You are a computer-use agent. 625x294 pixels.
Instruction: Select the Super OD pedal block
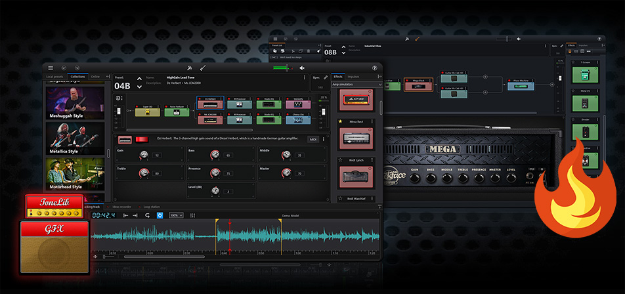tap(147, 111)
